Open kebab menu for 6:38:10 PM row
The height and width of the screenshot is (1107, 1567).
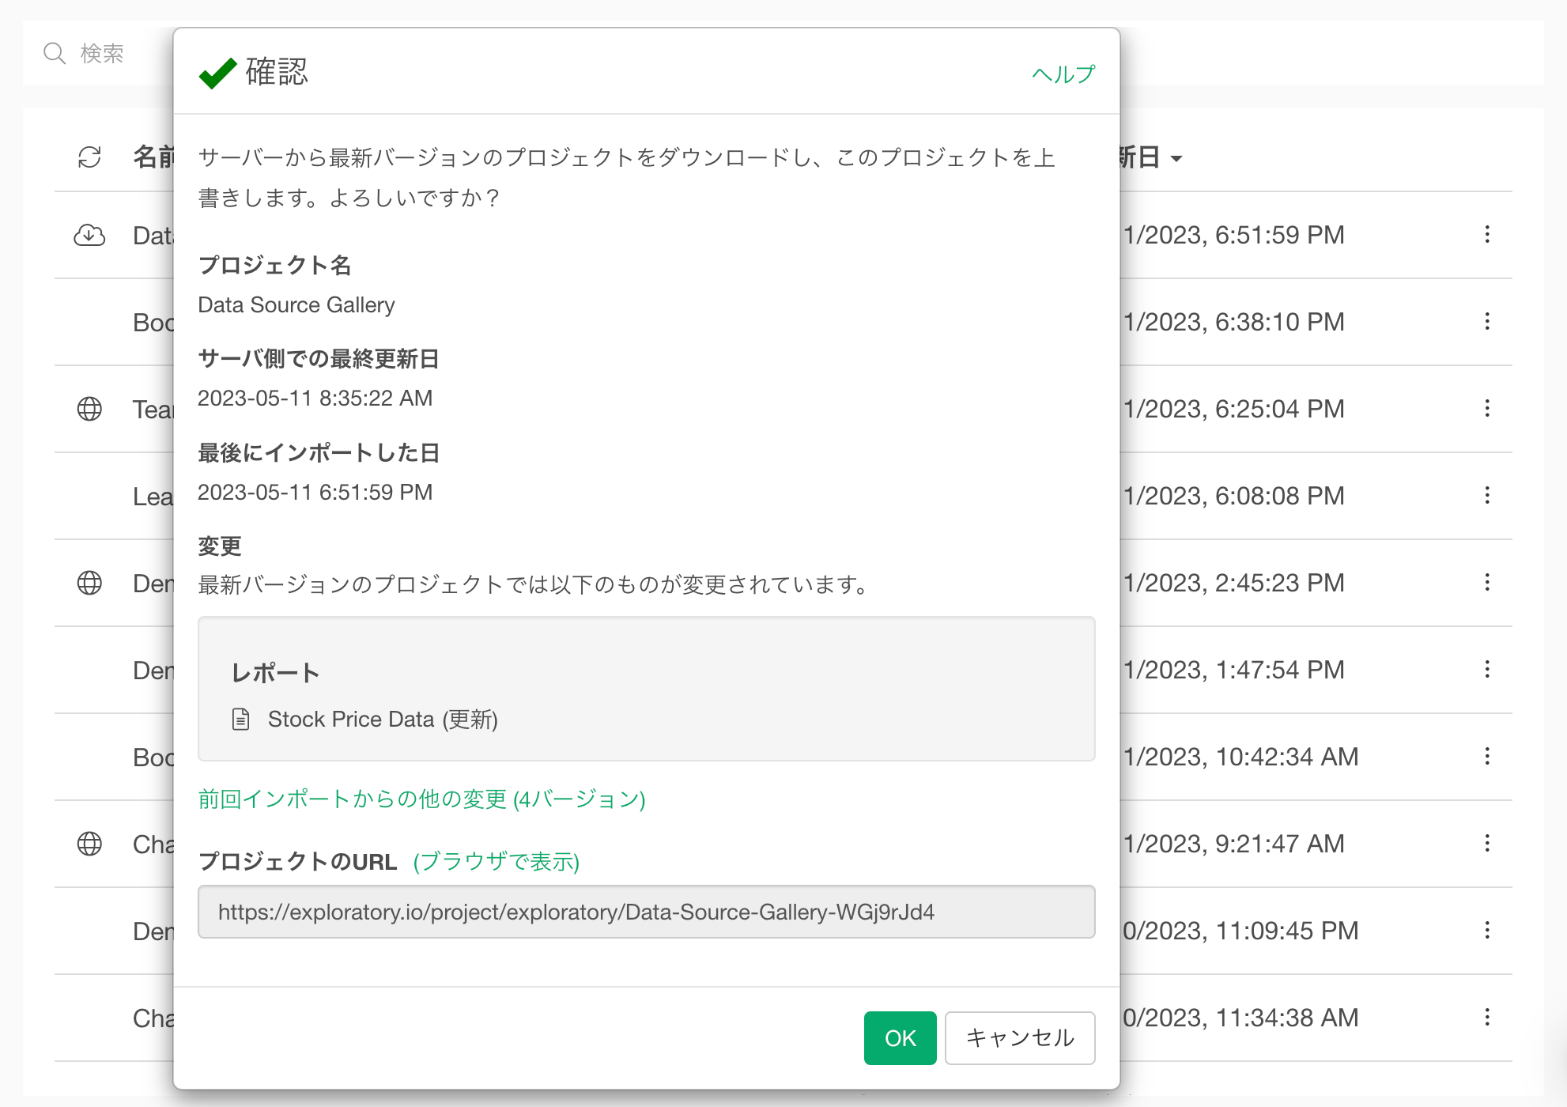1486,322
